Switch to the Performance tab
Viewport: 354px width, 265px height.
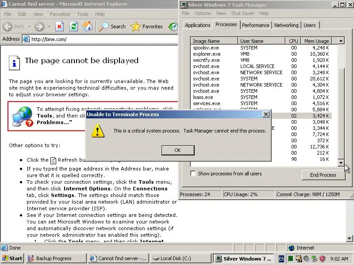(x=256, y=25)
